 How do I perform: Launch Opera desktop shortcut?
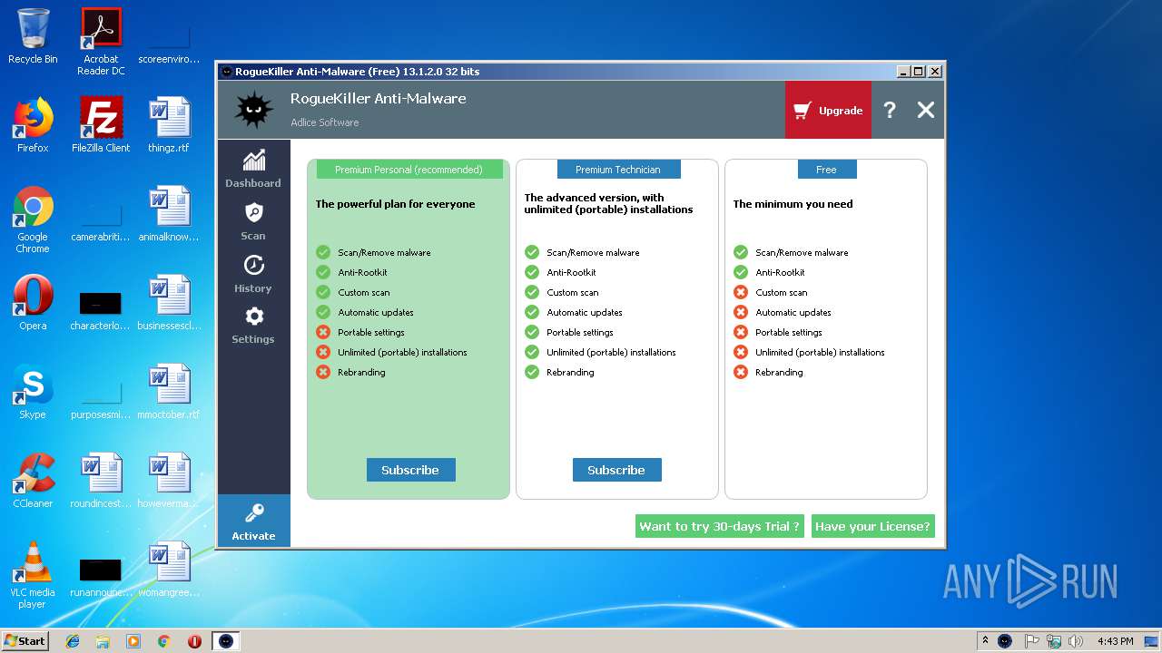pyautogui.click(x=33, y=303)
